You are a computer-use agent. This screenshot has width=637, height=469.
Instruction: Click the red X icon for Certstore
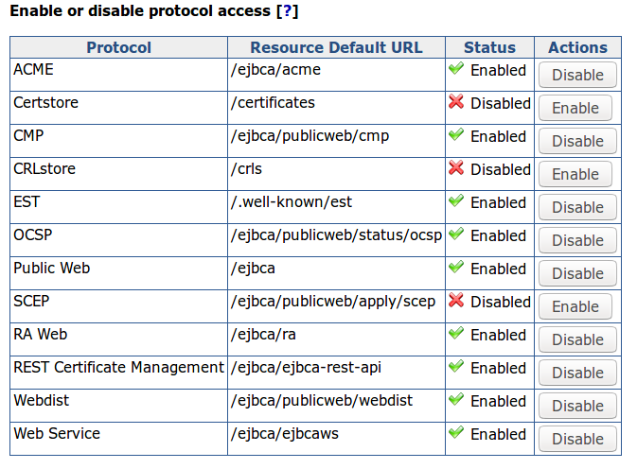pyautogui.click(x=456, y=103)
